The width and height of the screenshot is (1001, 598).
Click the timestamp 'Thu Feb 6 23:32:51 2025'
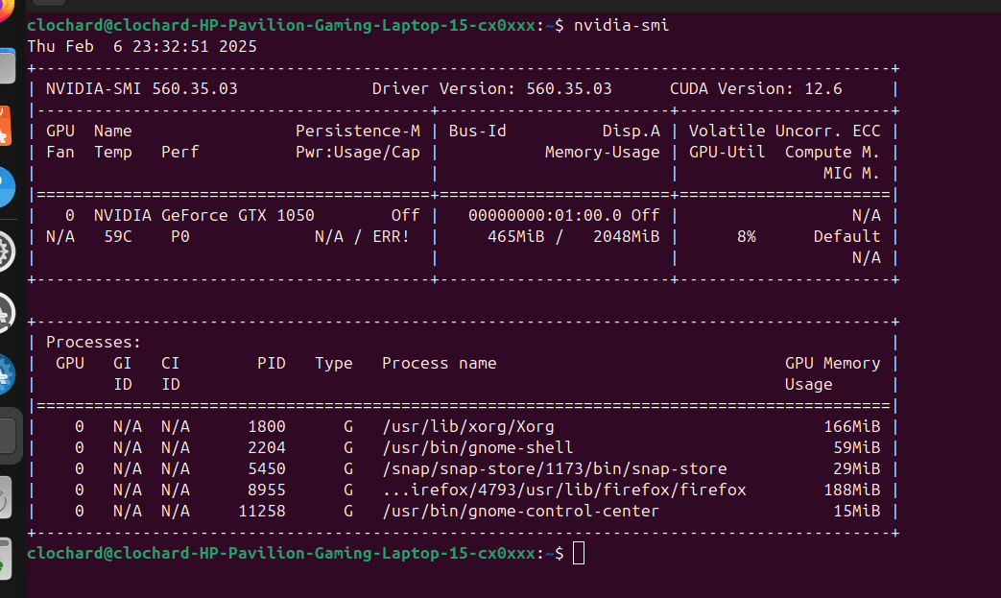click(142, 47)
